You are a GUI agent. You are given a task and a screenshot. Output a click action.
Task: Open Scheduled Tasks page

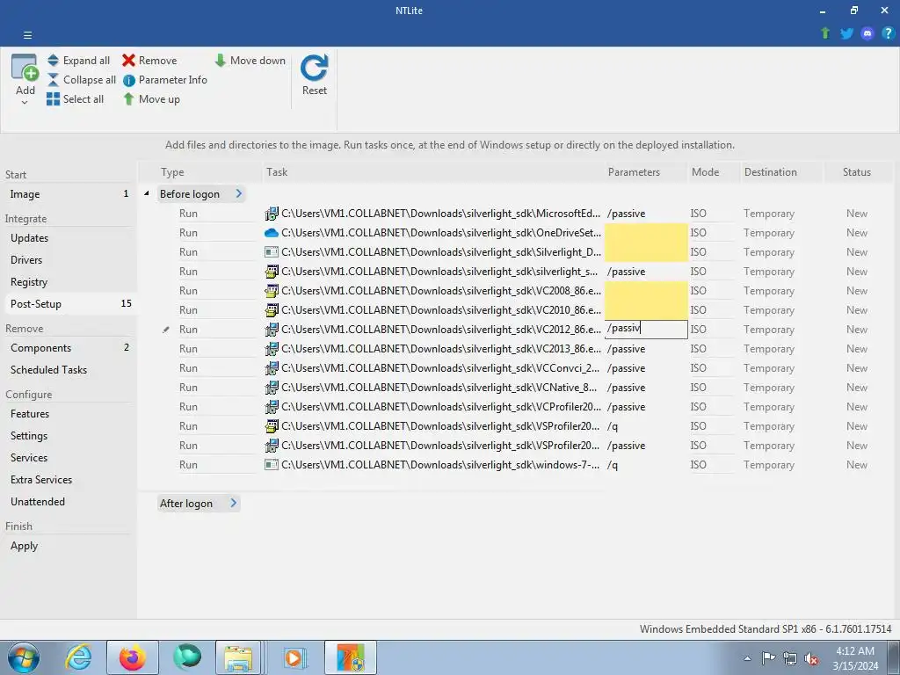pos(69,370)
